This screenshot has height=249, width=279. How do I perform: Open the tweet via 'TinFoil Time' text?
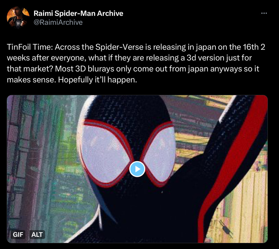[30, 47]
